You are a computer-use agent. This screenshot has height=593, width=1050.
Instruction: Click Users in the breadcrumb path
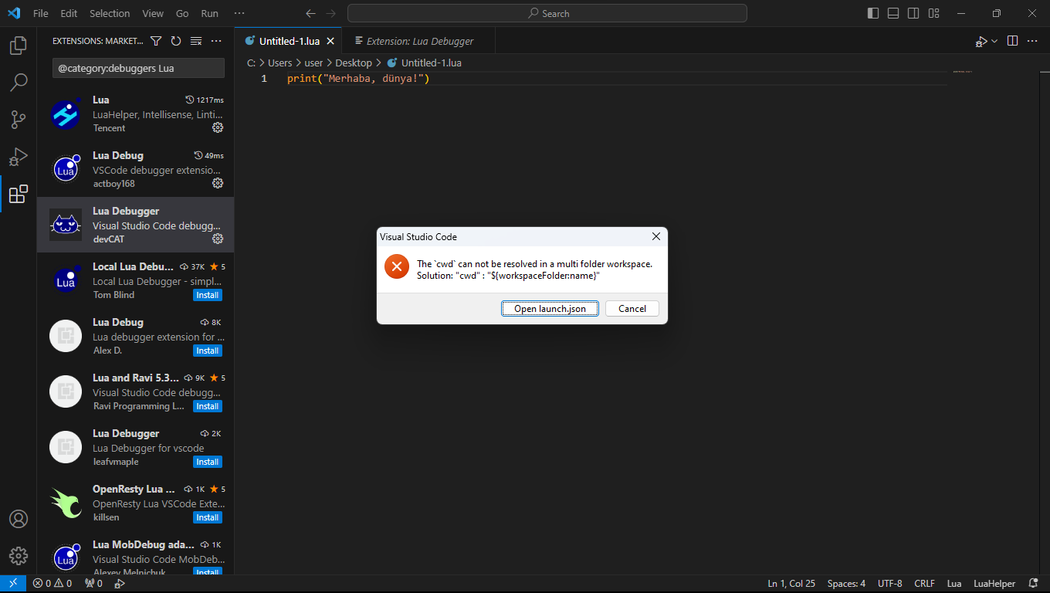280,63
